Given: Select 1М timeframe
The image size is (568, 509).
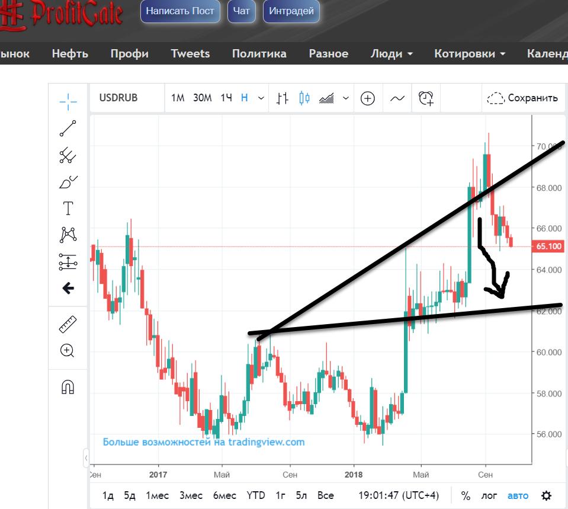Looking at the screenshot, I should click(x=178, y=98).
